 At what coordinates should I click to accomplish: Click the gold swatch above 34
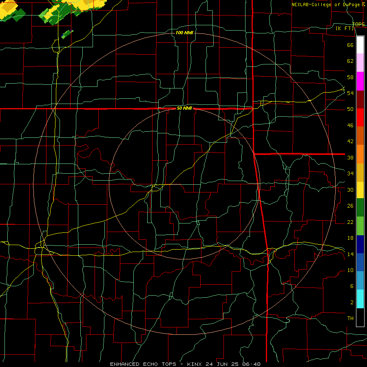coord(360,172)
